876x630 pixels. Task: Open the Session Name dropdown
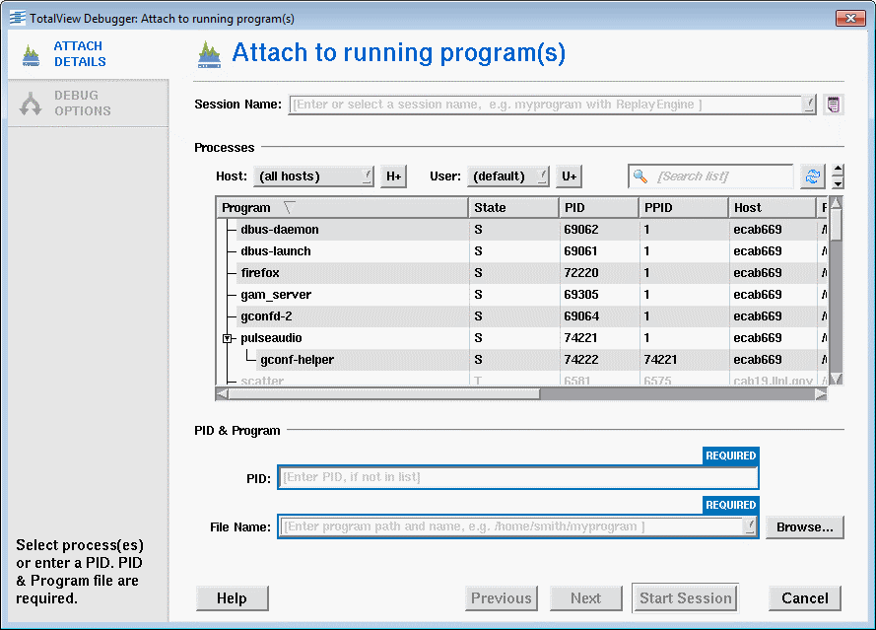click(808, 105)
